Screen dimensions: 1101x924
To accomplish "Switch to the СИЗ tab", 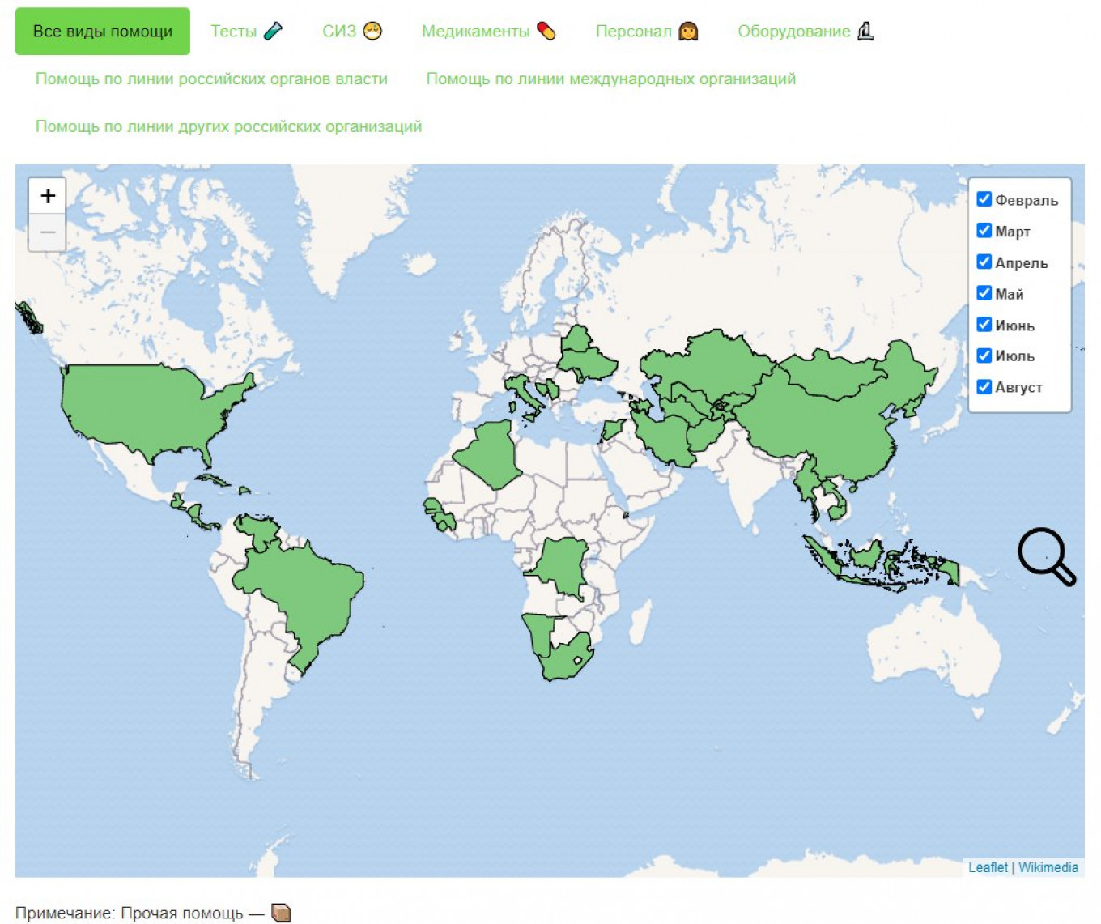I will point(352,32).
